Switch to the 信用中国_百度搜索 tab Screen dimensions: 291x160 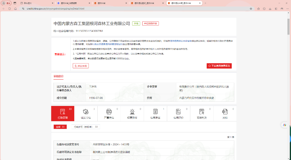74,3
